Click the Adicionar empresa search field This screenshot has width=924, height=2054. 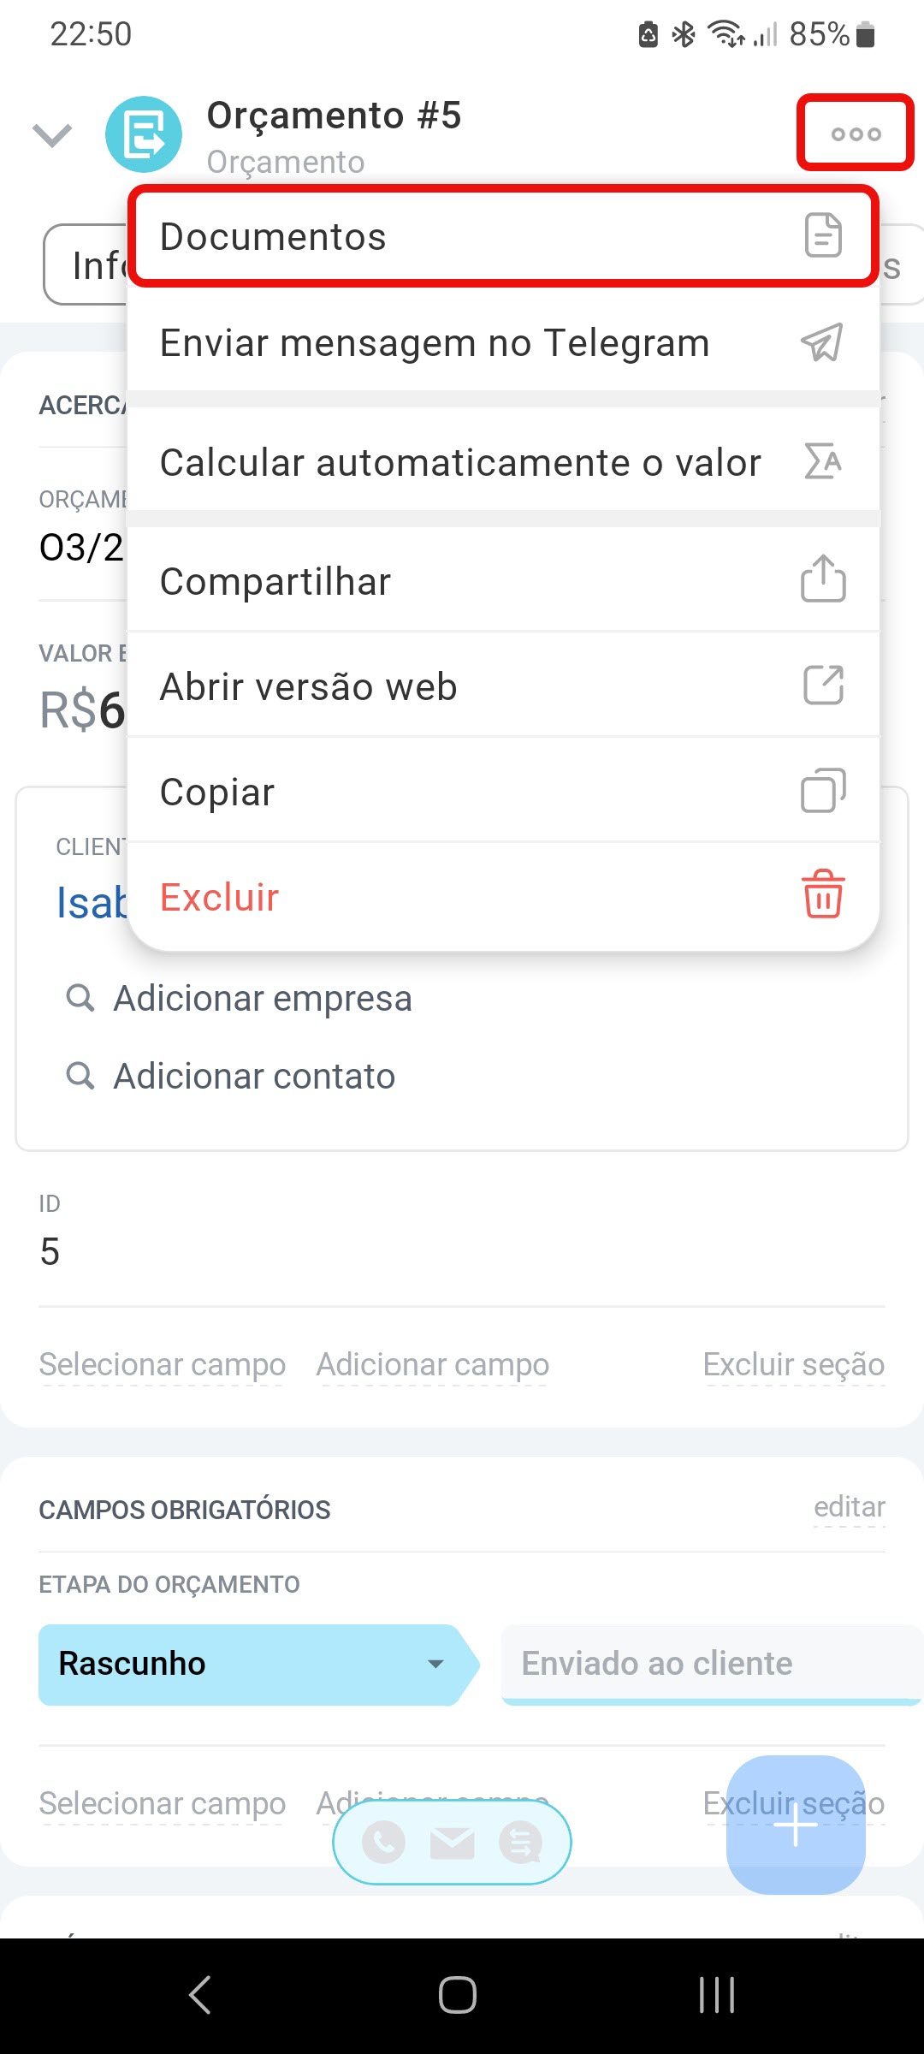262,998
